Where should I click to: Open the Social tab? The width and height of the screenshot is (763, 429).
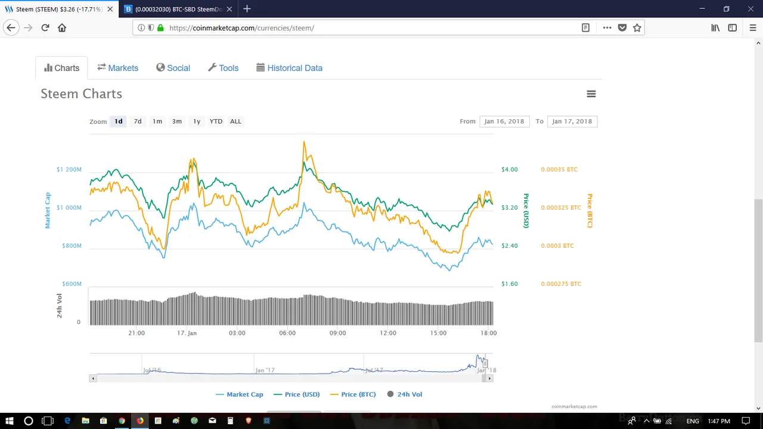pos(173,68)
